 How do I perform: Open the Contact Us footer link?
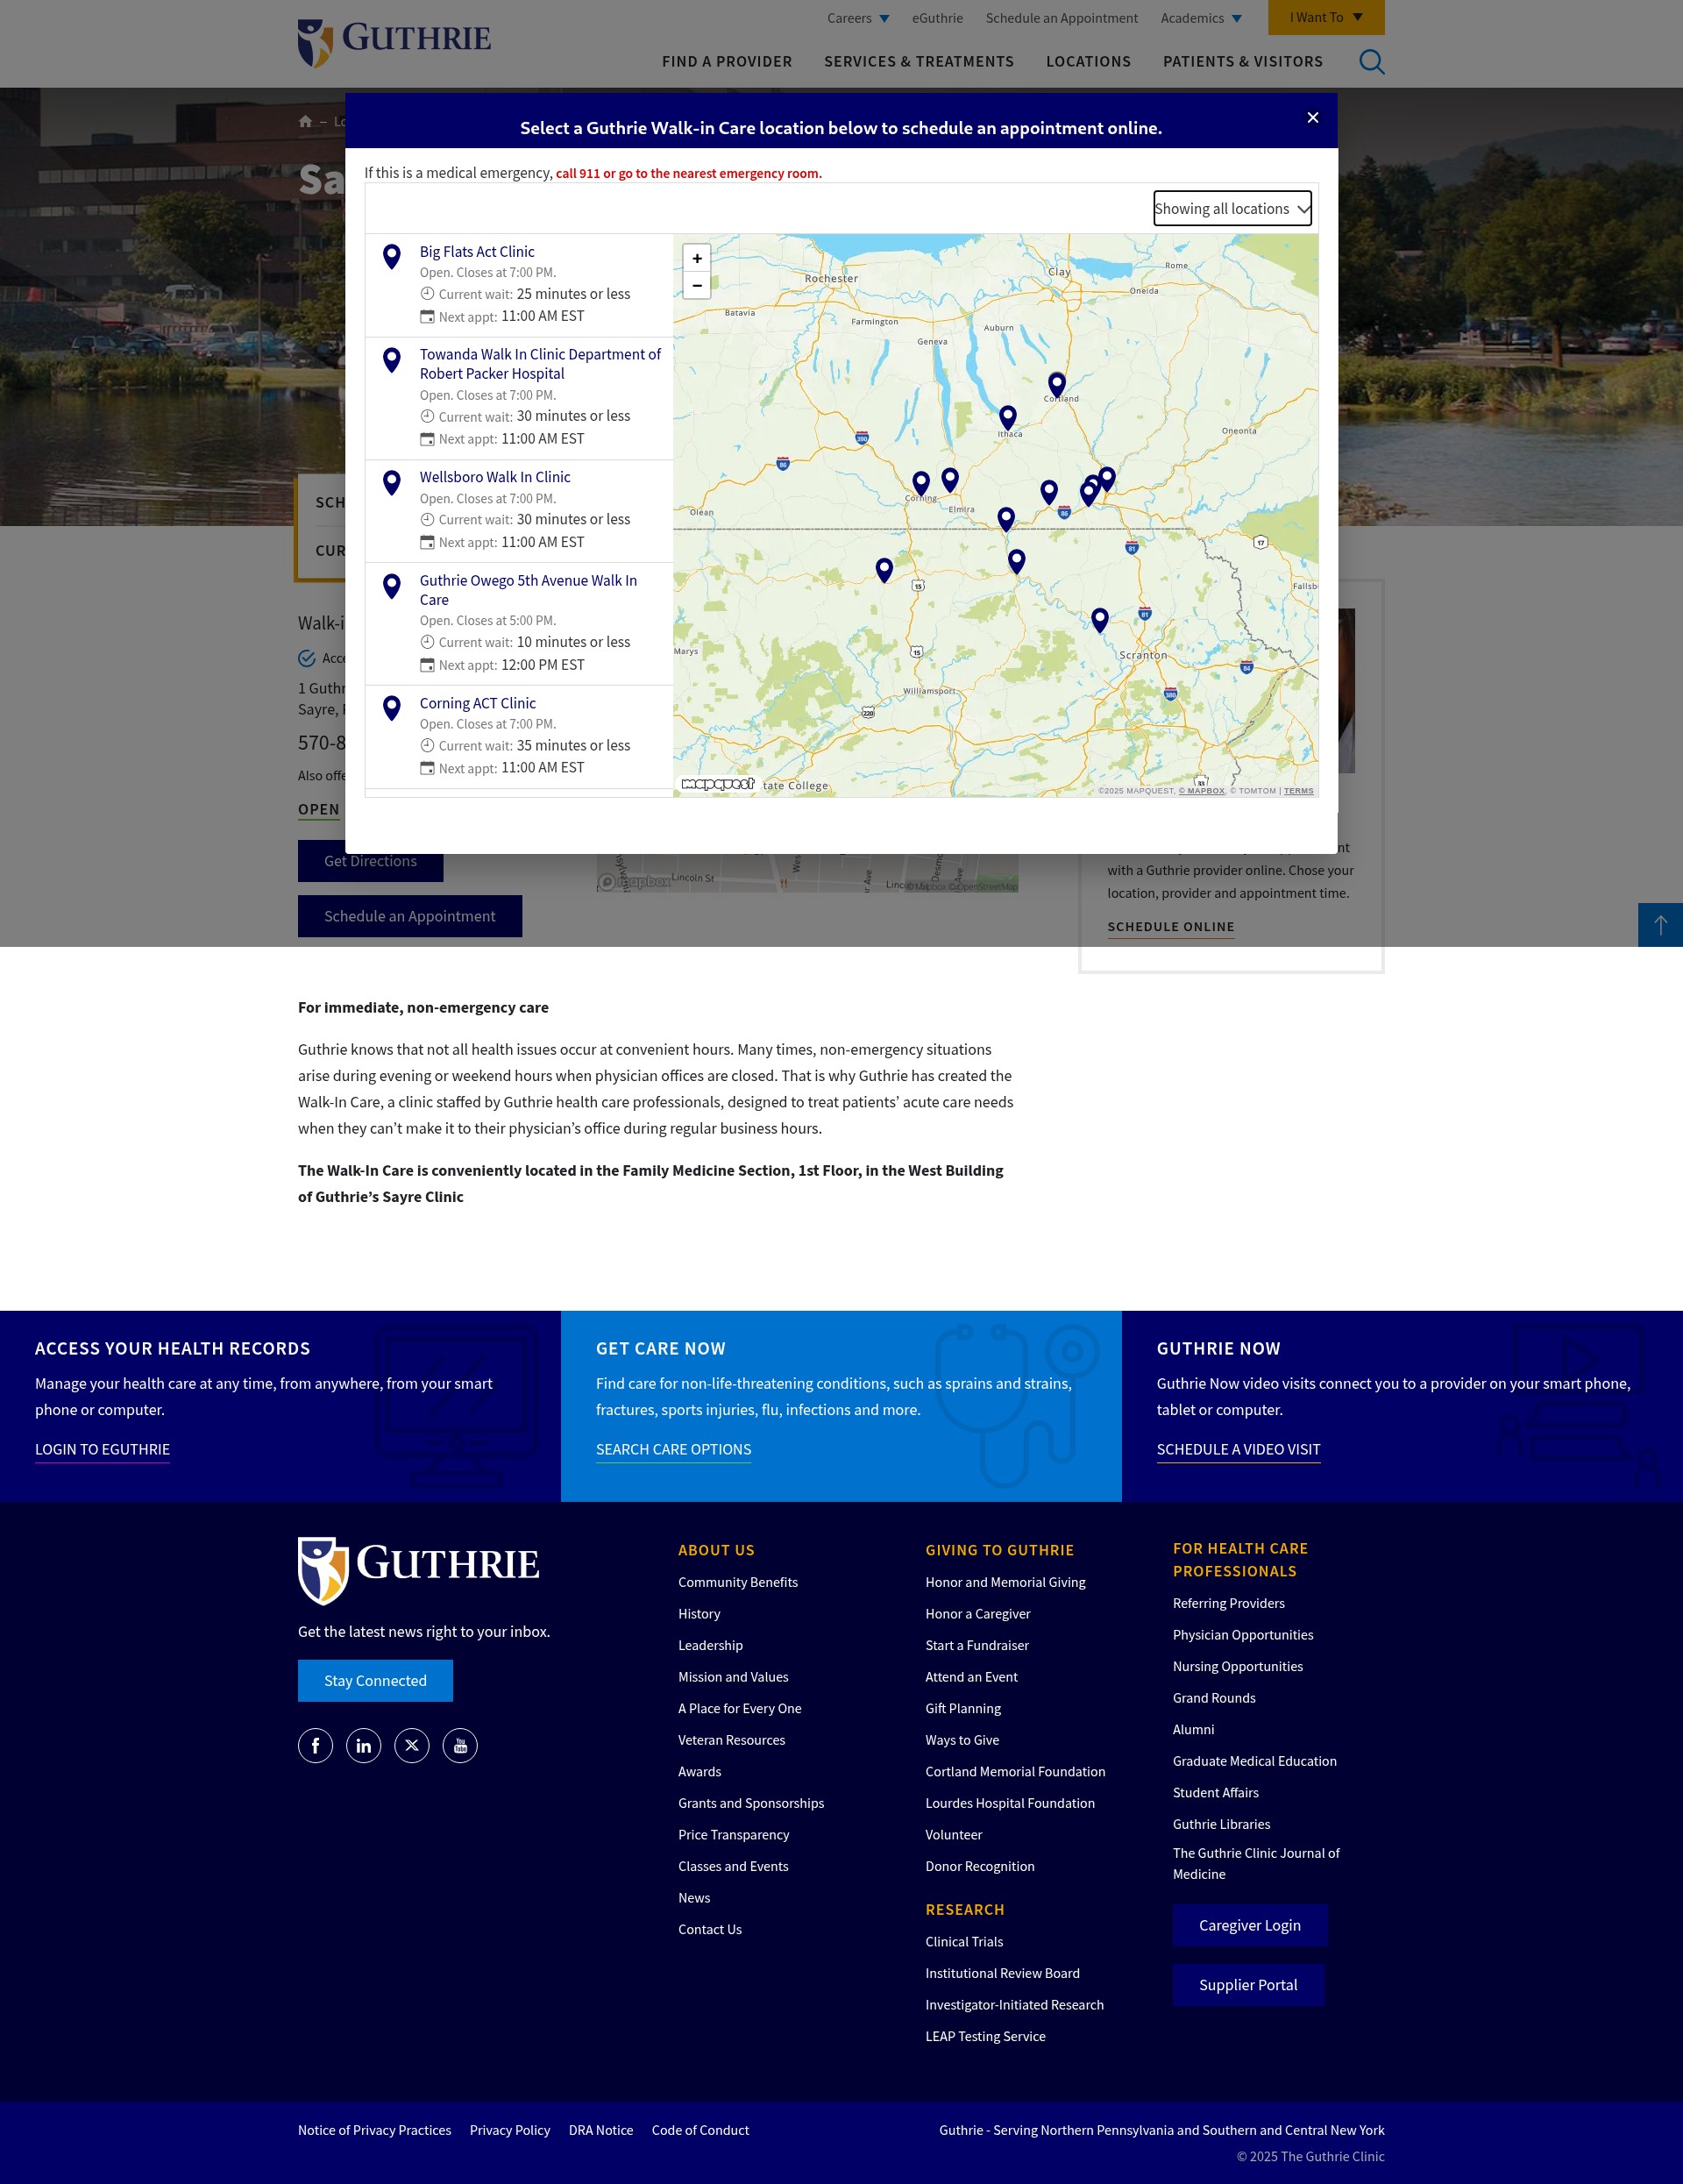709,1930
